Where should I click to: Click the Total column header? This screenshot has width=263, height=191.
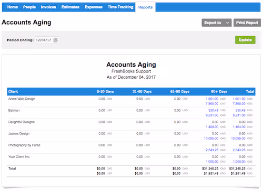[x=250, y=91]
